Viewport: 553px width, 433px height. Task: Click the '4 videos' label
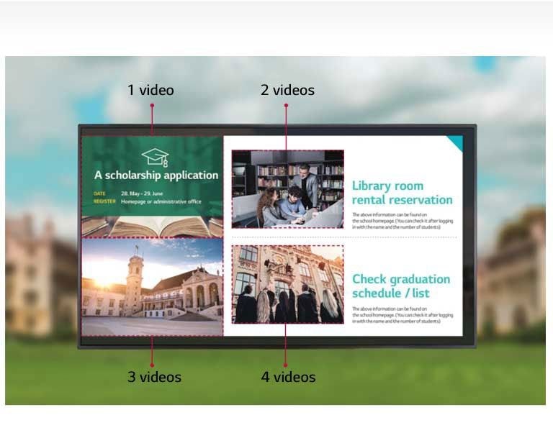pos(288,377)
